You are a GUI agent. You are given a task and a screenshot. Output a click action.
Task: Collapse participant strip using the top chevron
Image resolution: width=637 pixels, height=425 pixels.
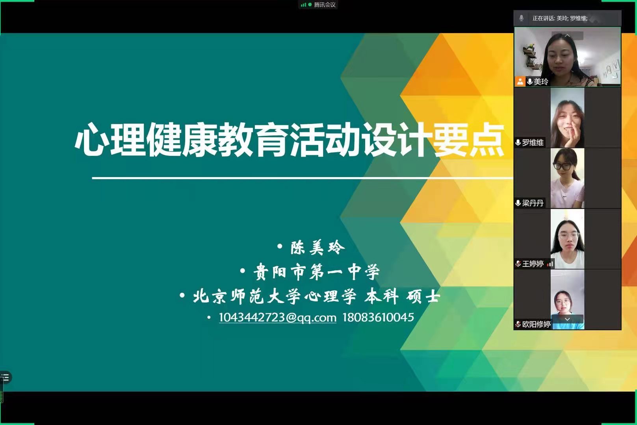[567, 36]
